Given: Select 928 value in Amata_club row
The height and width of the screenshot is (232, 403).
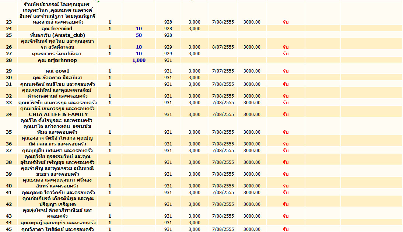Looking at the screenshot, I should (168, 35).
